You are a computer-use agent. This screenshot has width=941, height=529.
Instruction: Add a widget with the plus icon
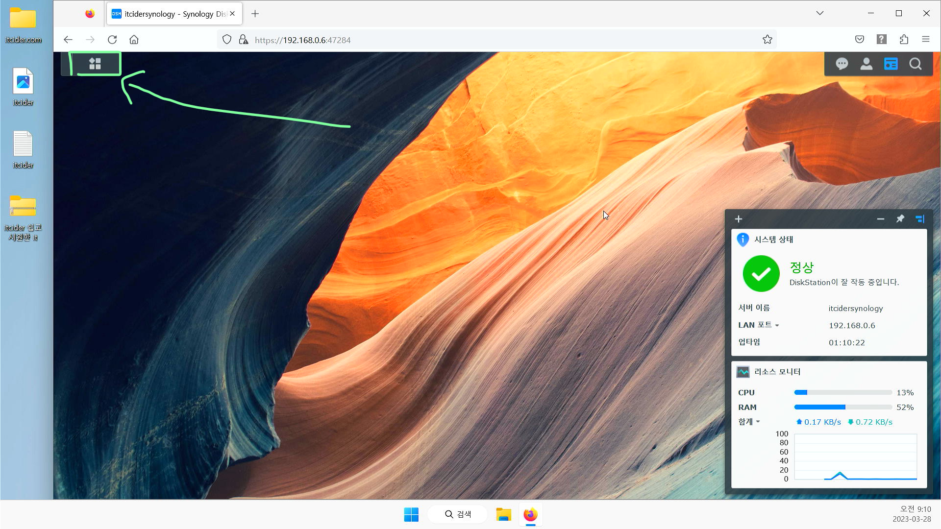739,219
